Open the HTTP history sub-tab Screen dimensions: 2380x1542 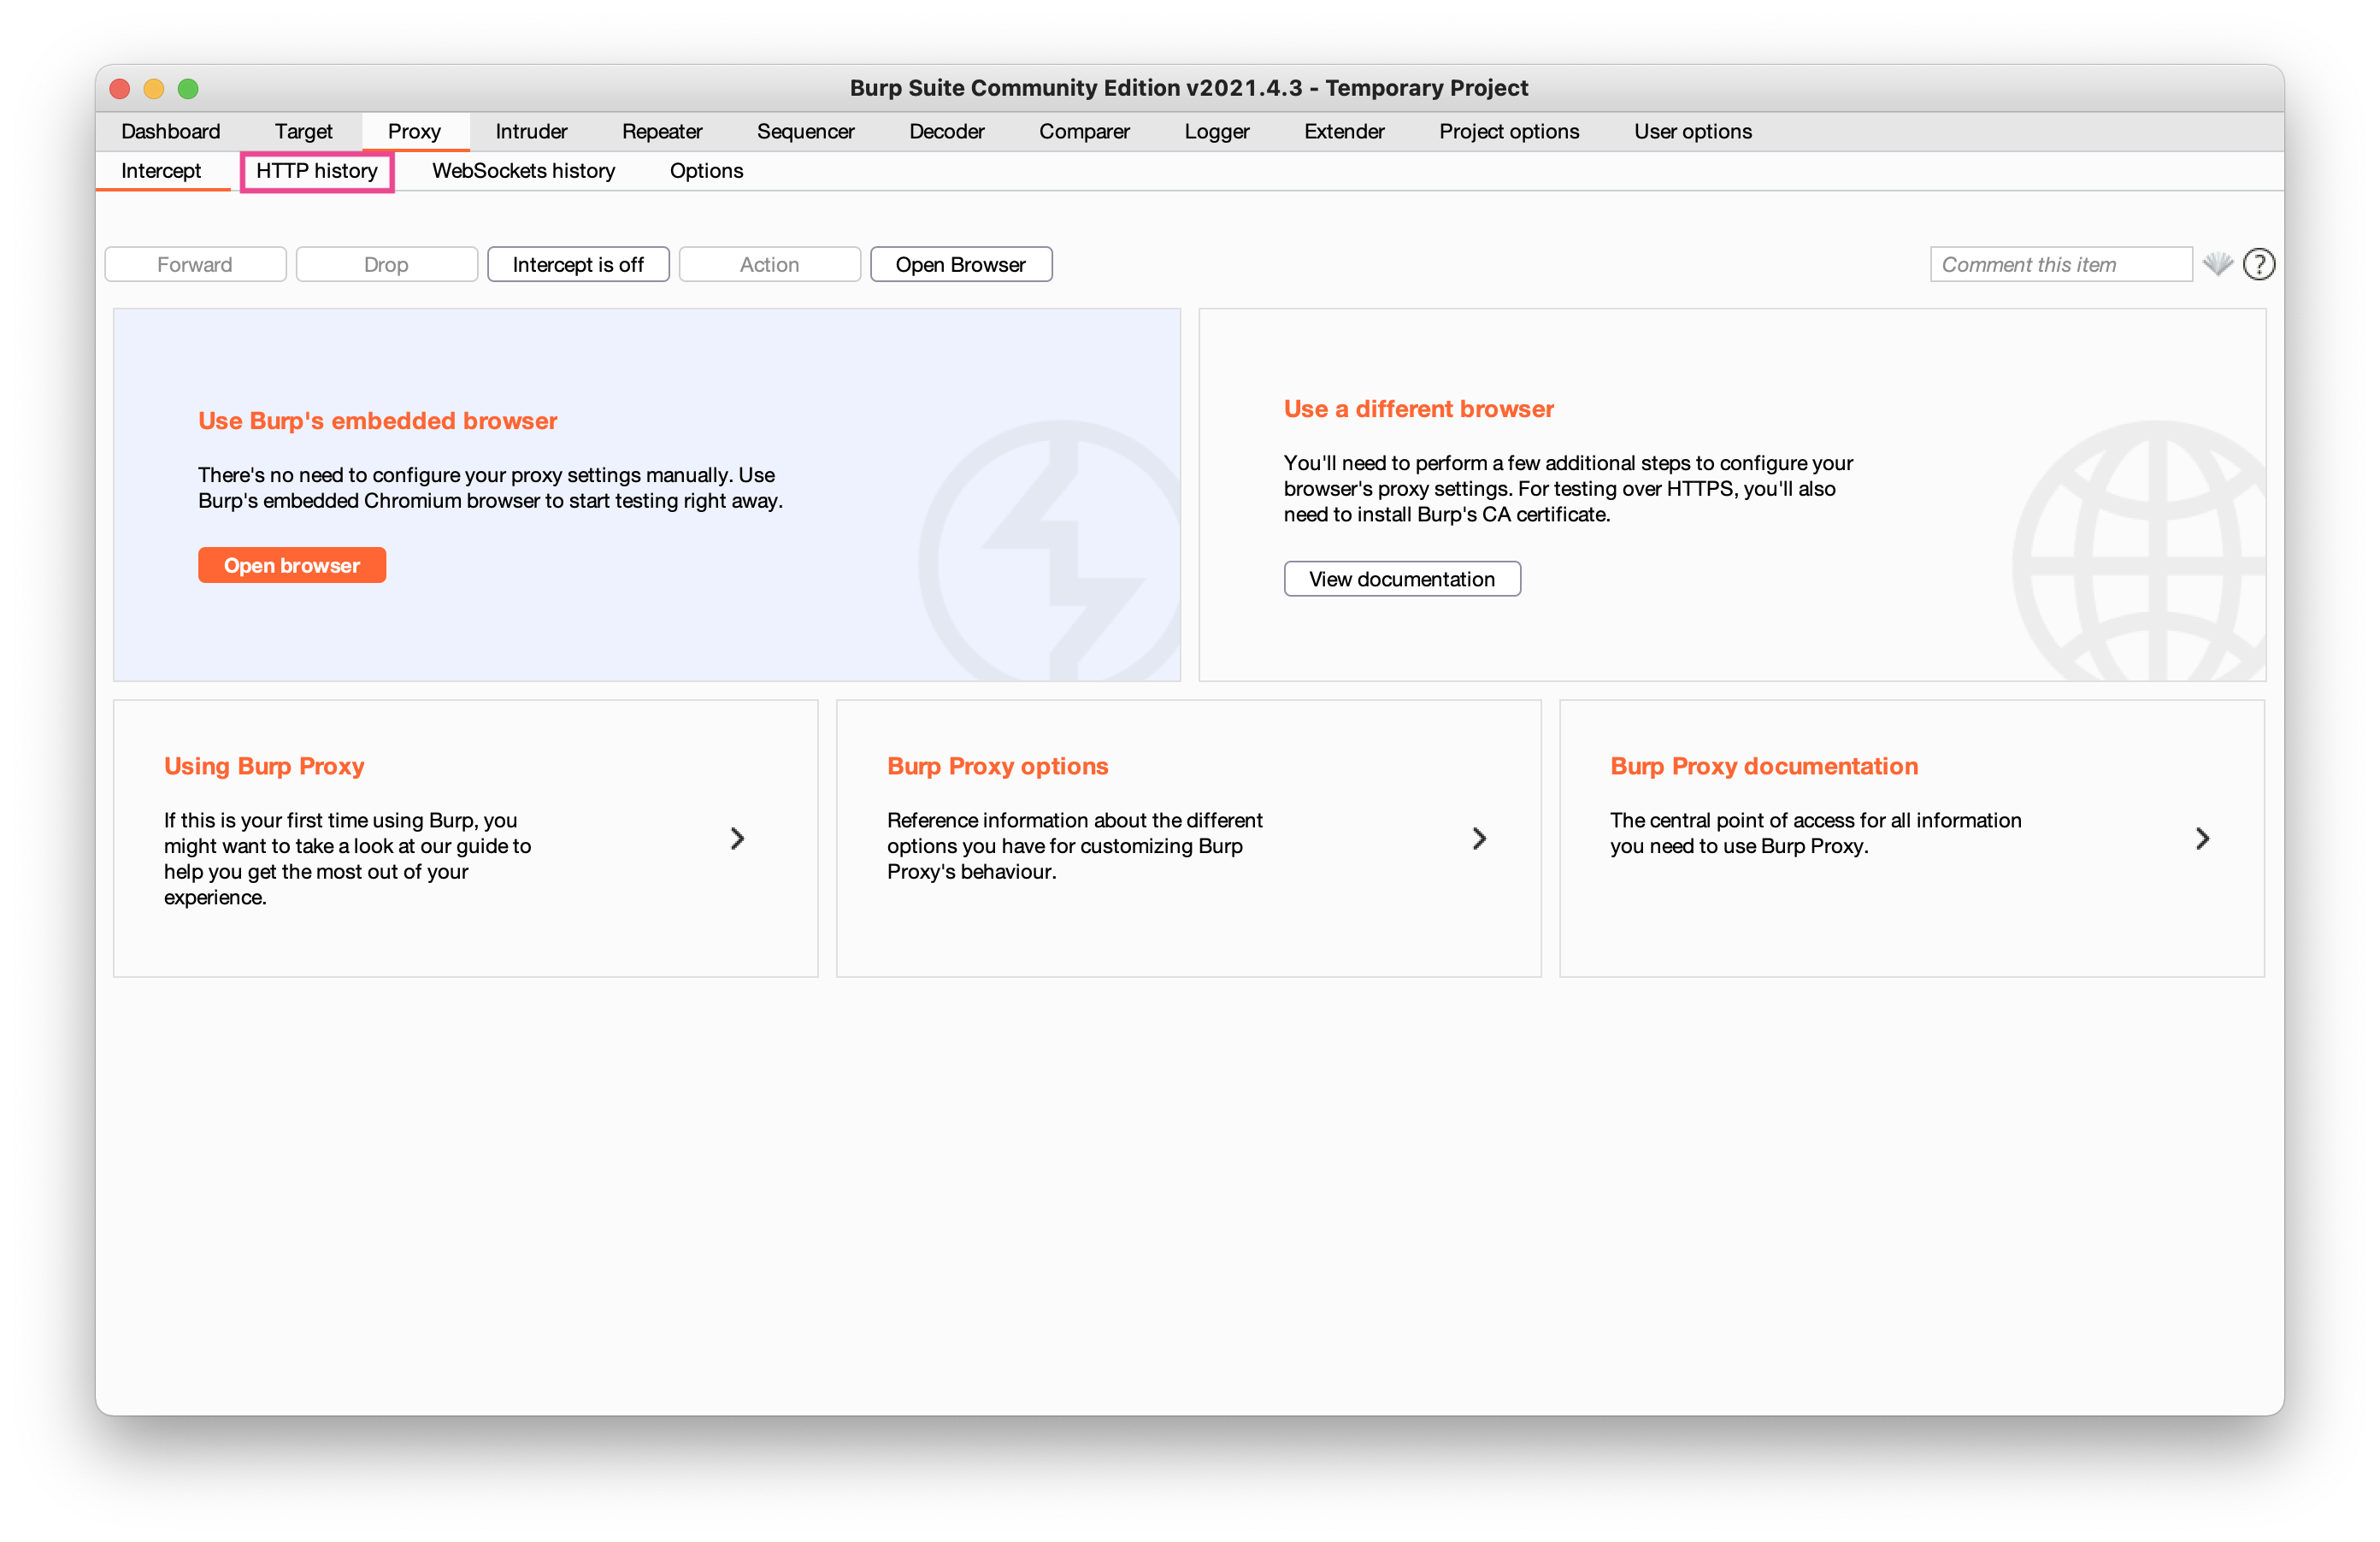click(317, 171)
